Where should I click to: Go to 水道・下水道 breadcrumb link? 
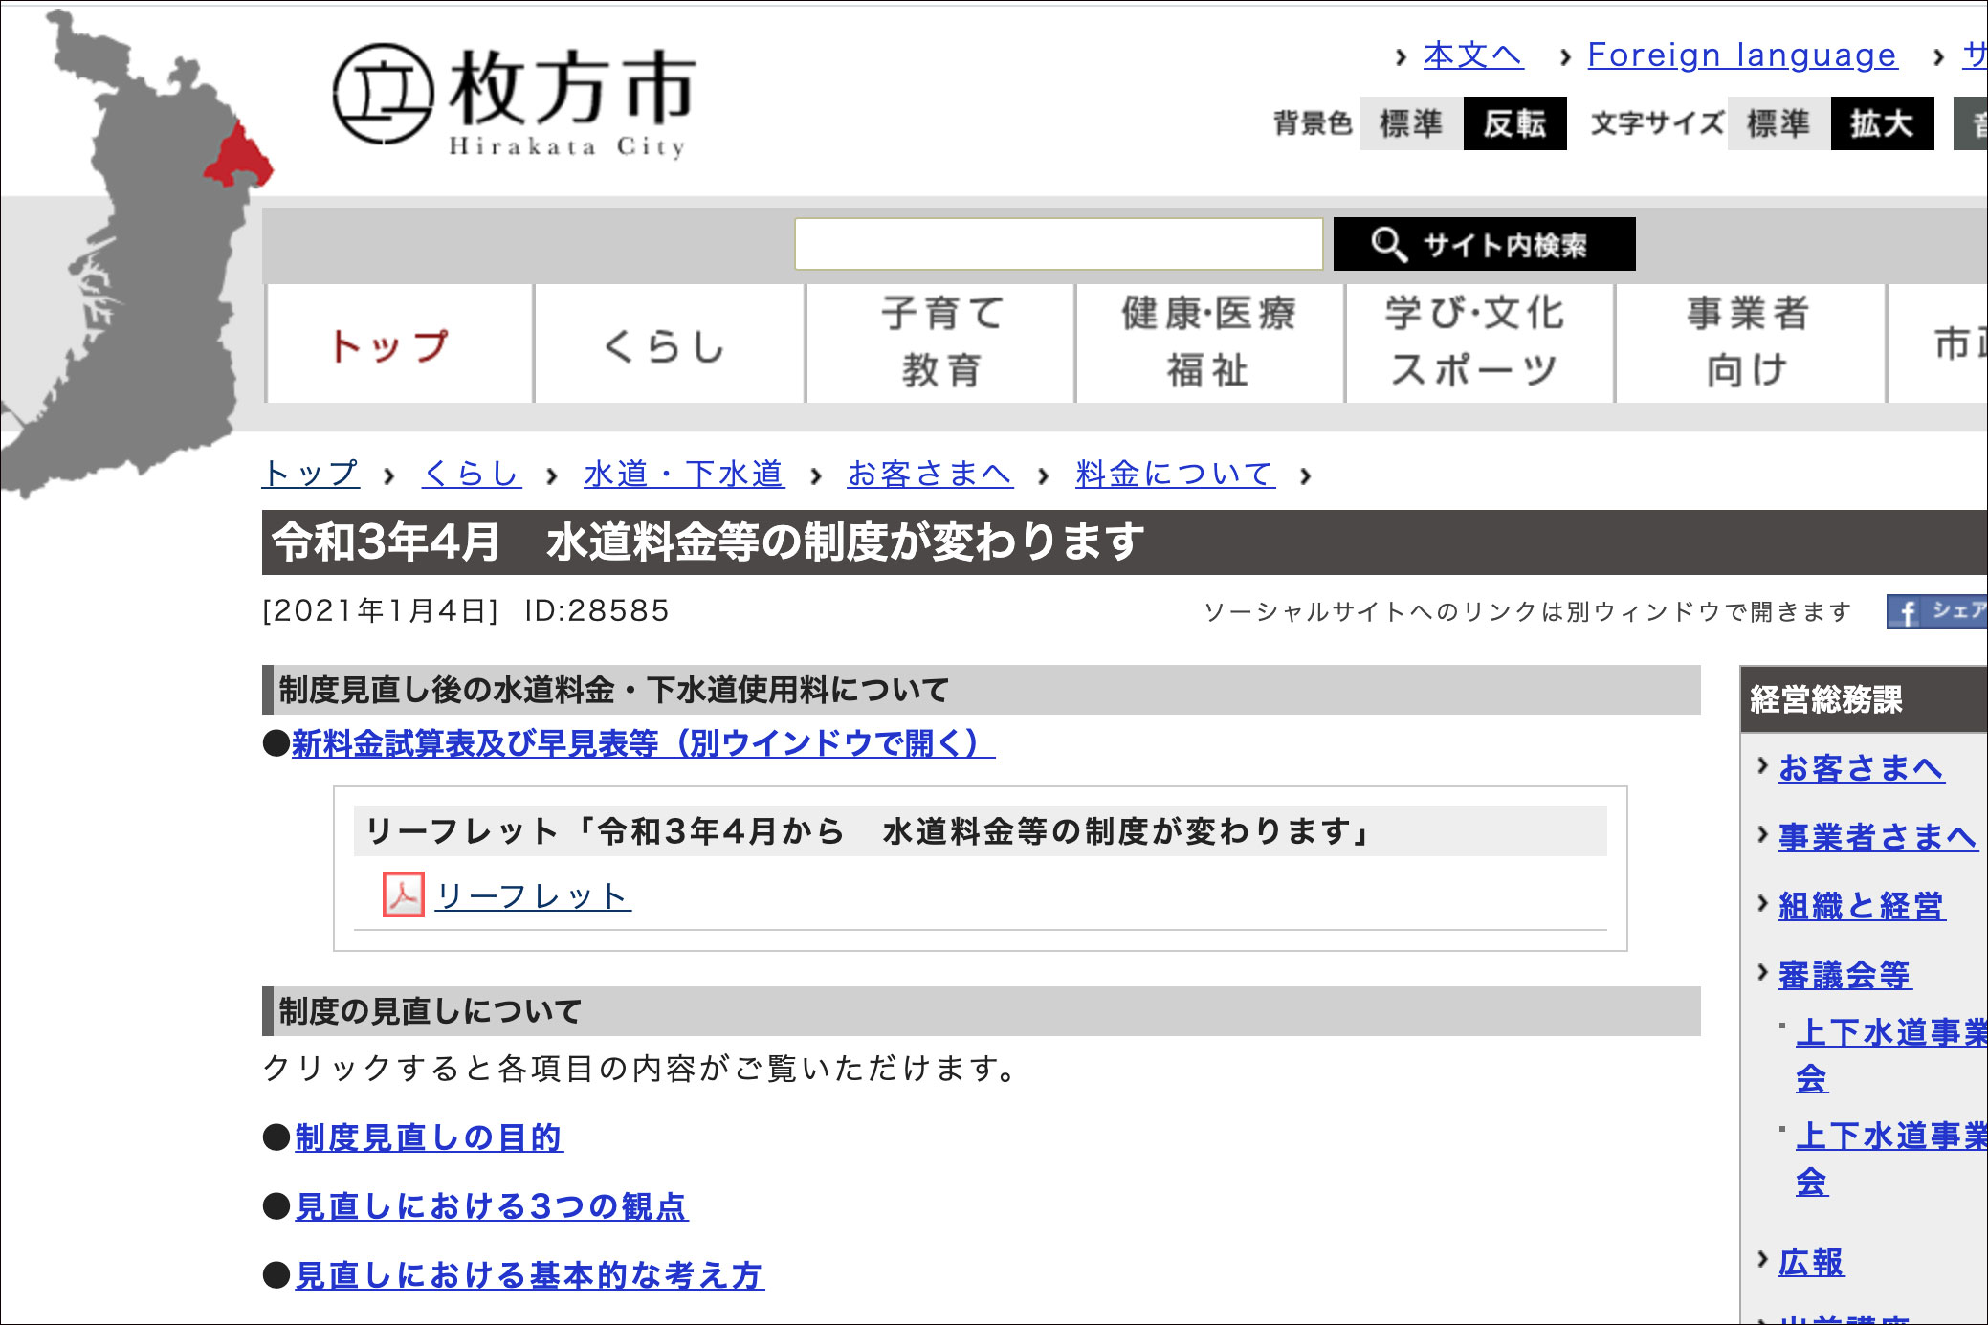click(684, 474)
